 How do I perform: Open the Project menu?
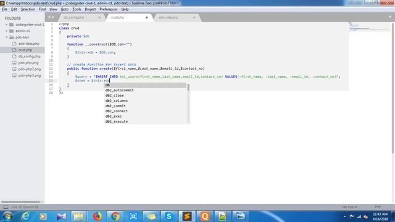tap(90, 9)
